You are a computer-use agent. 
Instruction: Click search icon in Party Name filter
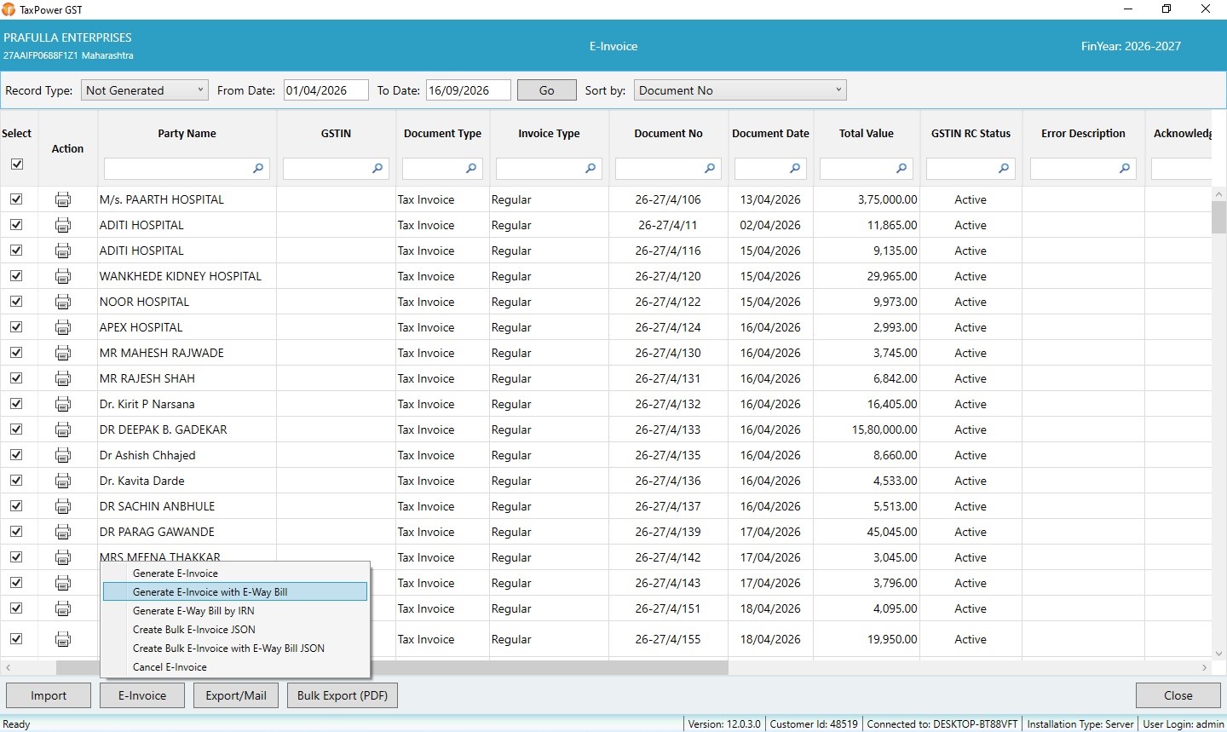(x=258, y=169)
